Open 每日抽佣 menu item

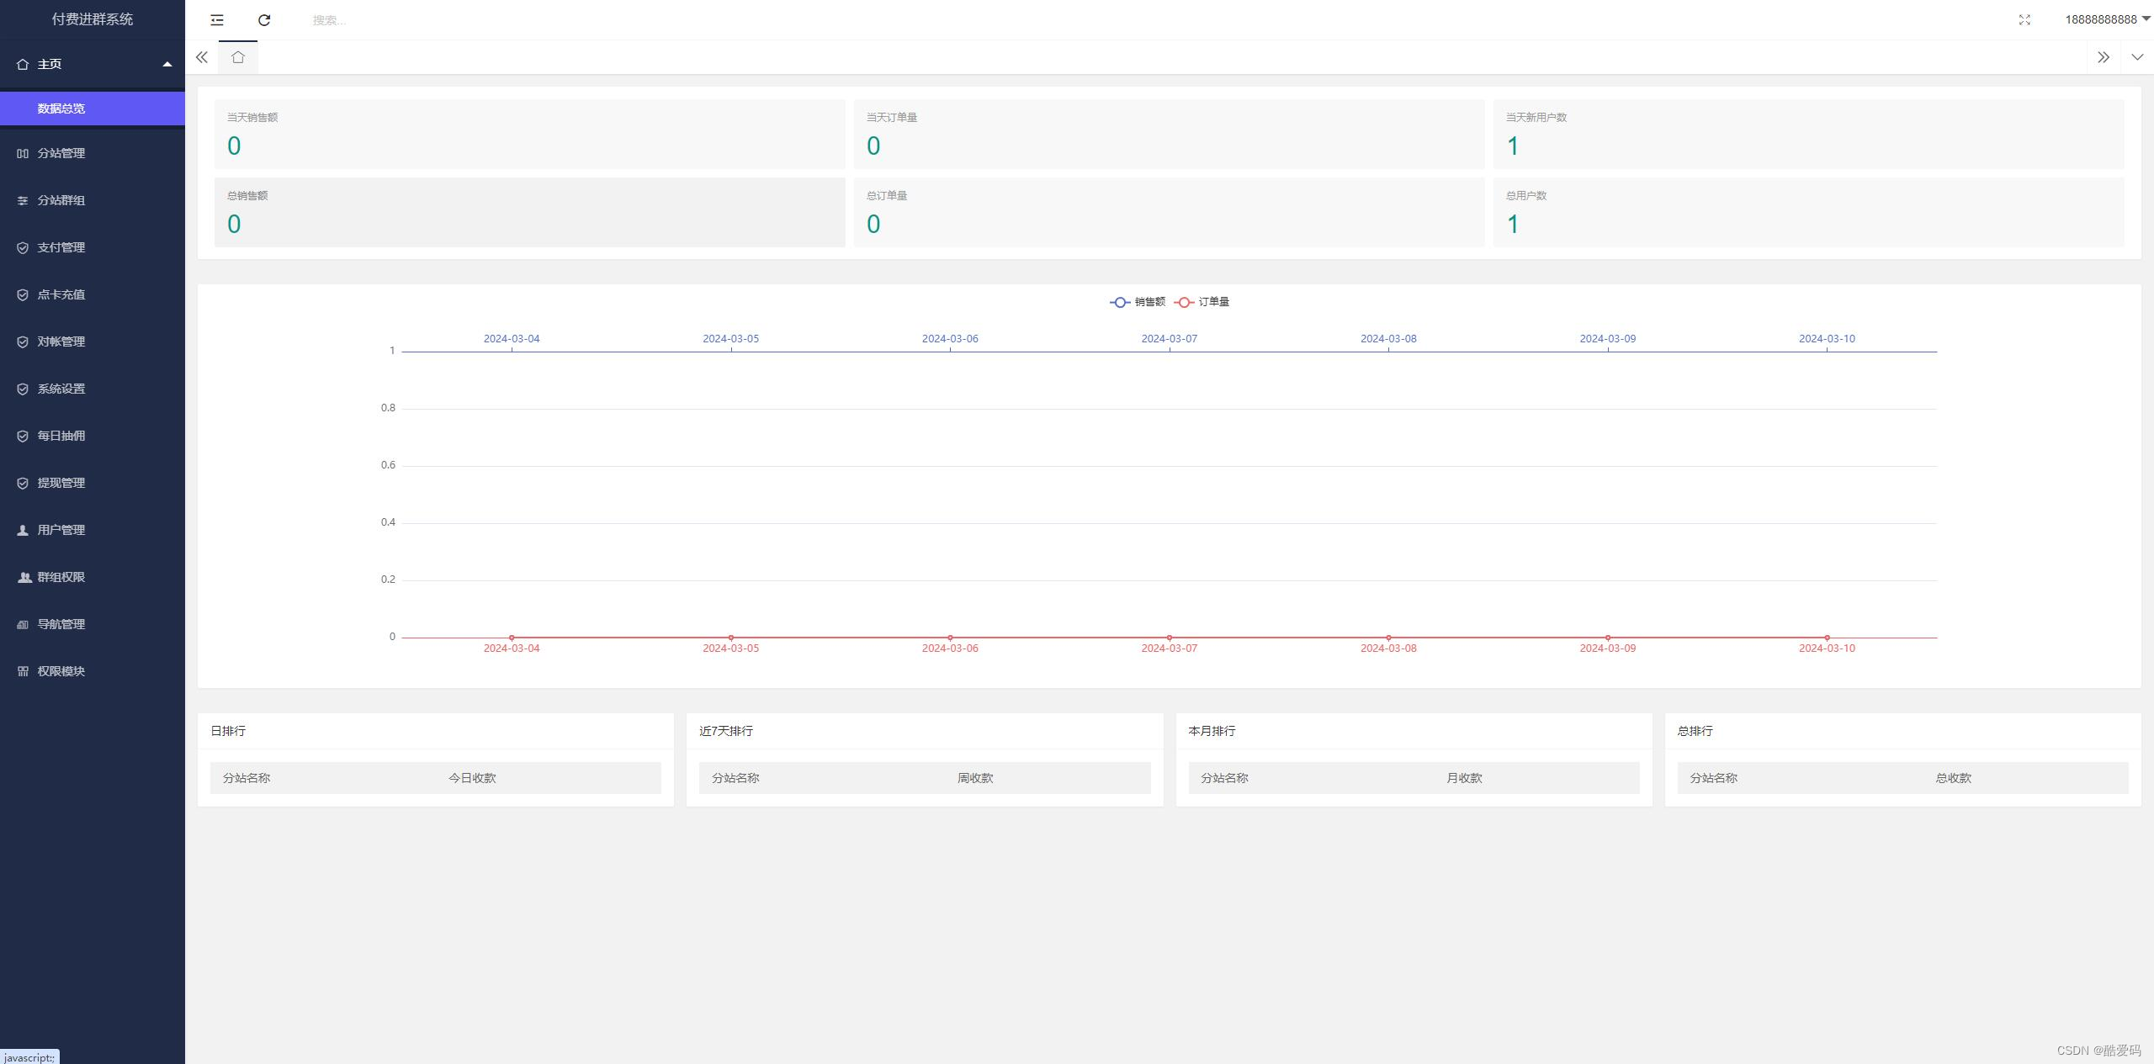(93, 436)
